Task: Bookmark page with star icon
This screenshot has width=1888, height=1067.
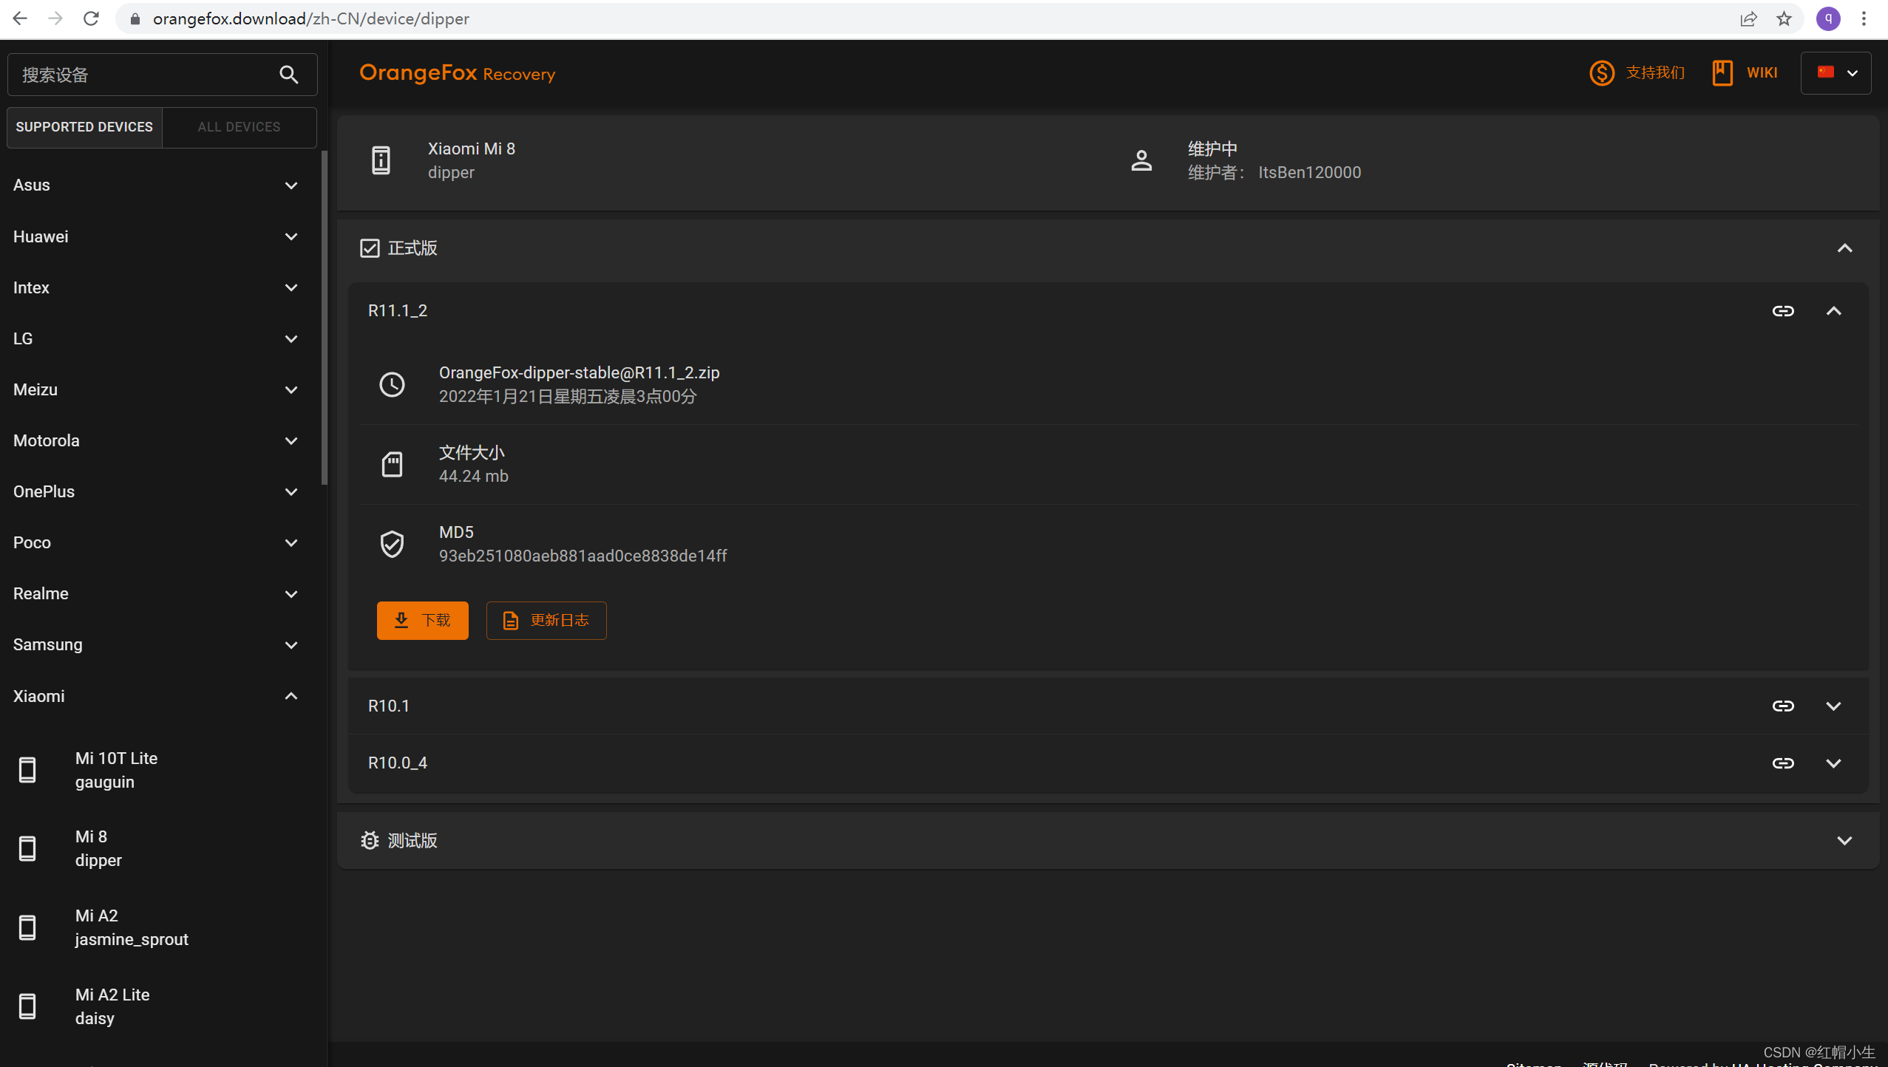Action: click(x=1785, y=18)
